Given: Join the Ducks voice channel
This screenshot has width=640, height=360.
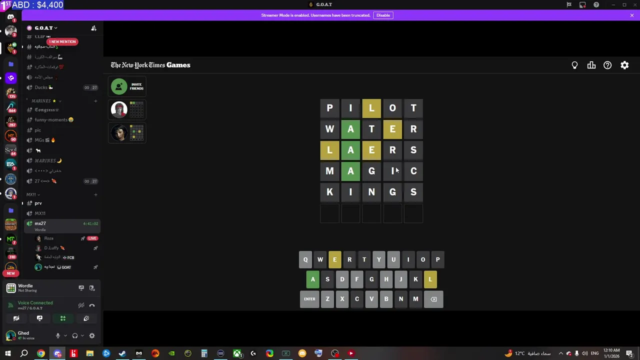Looking at the screenshot, I should (x=62, y=87).
